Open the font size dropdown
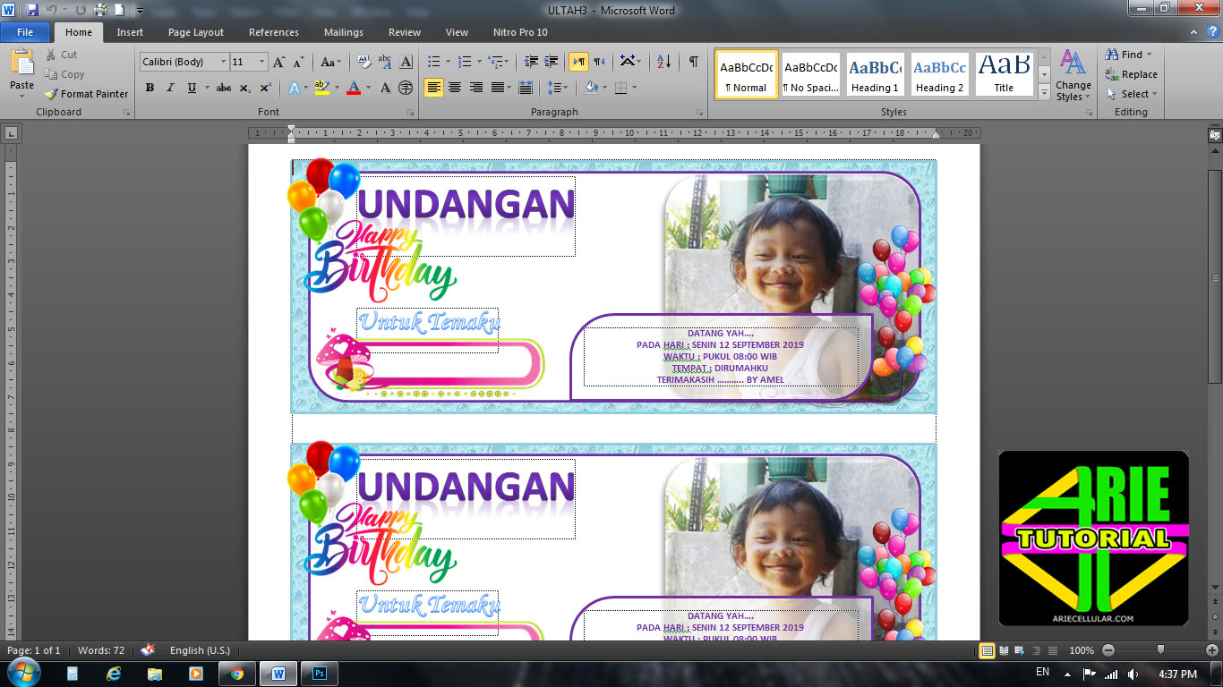The width and height of the screenshot is (1223, 687). (x=261, y=62)
